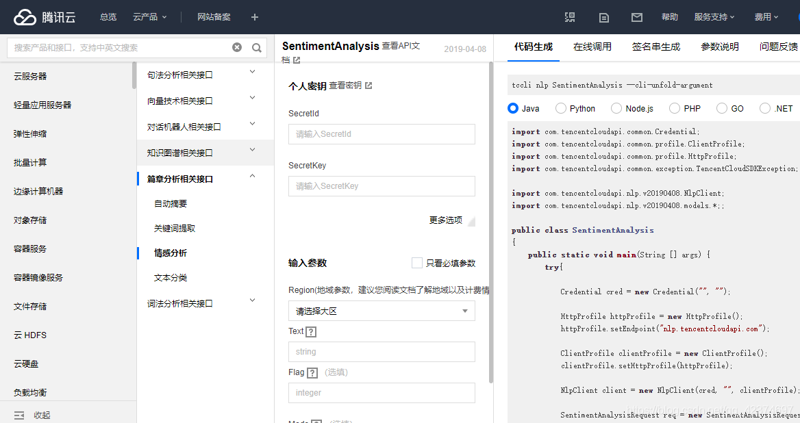Click the Text string input field
The height and width of the screenshot is (423, 800).
pyautogui.click(x=382, y=352)
